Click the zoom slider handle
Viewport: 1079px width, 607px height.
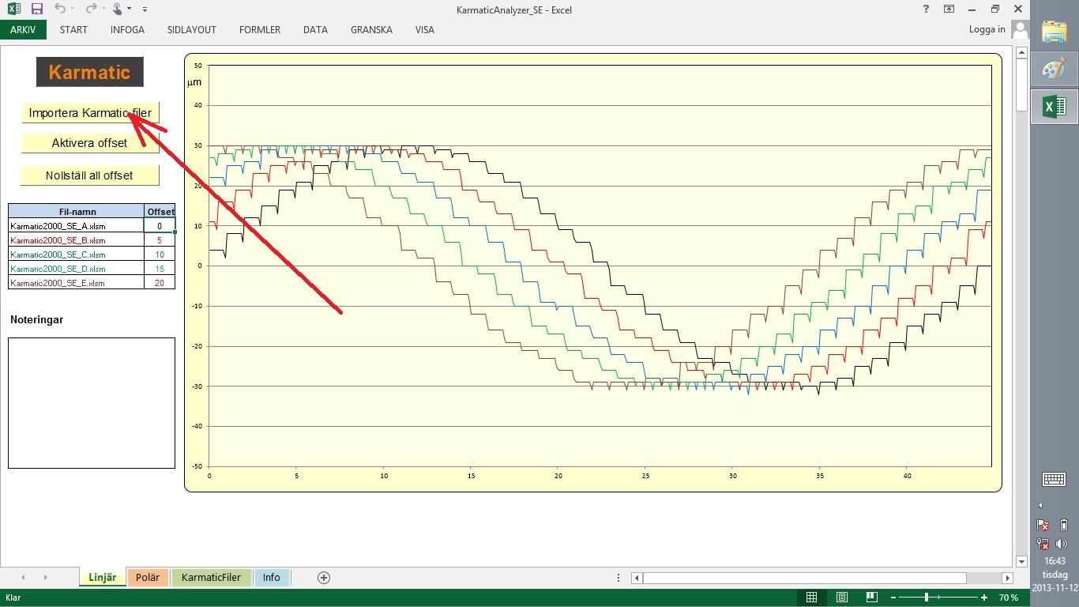coord(927,598)
